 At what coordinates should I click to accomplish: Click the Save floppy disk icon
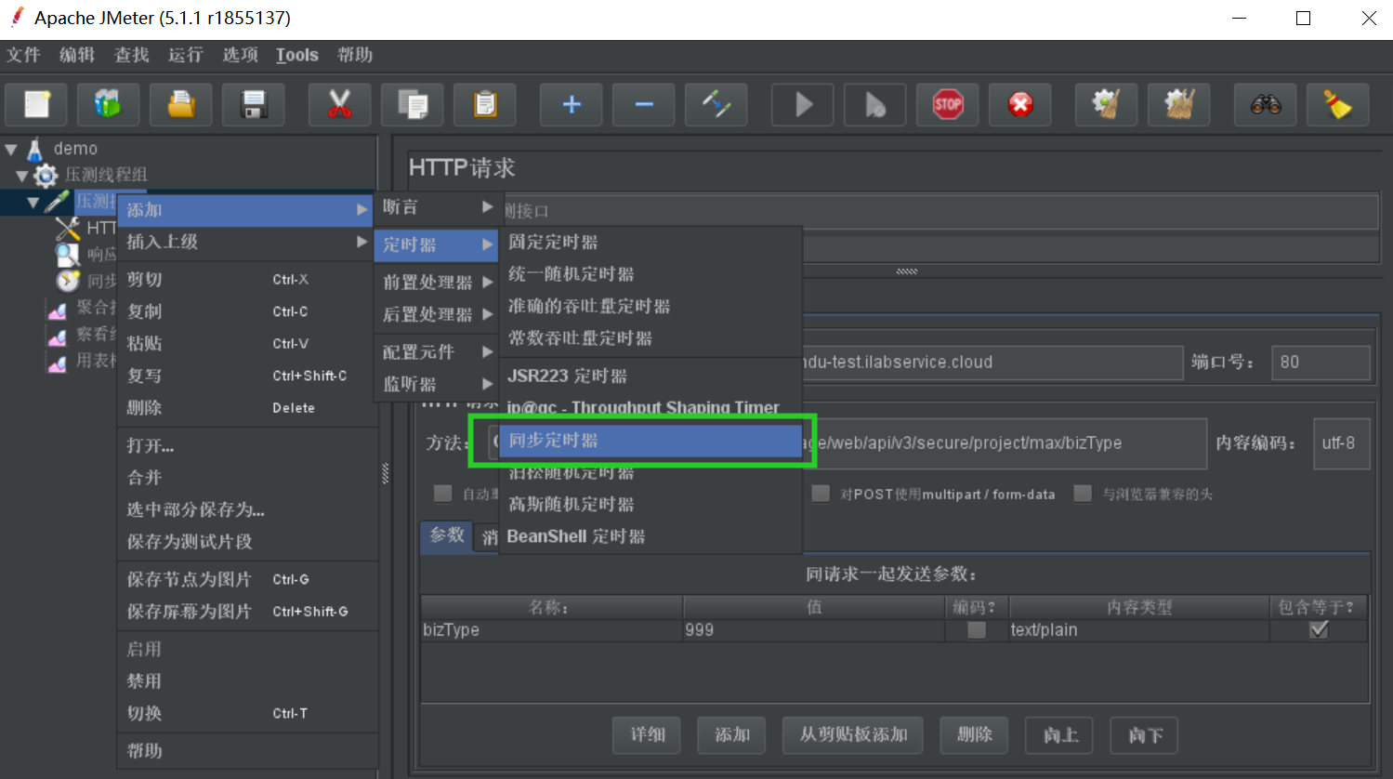point(254,104)
